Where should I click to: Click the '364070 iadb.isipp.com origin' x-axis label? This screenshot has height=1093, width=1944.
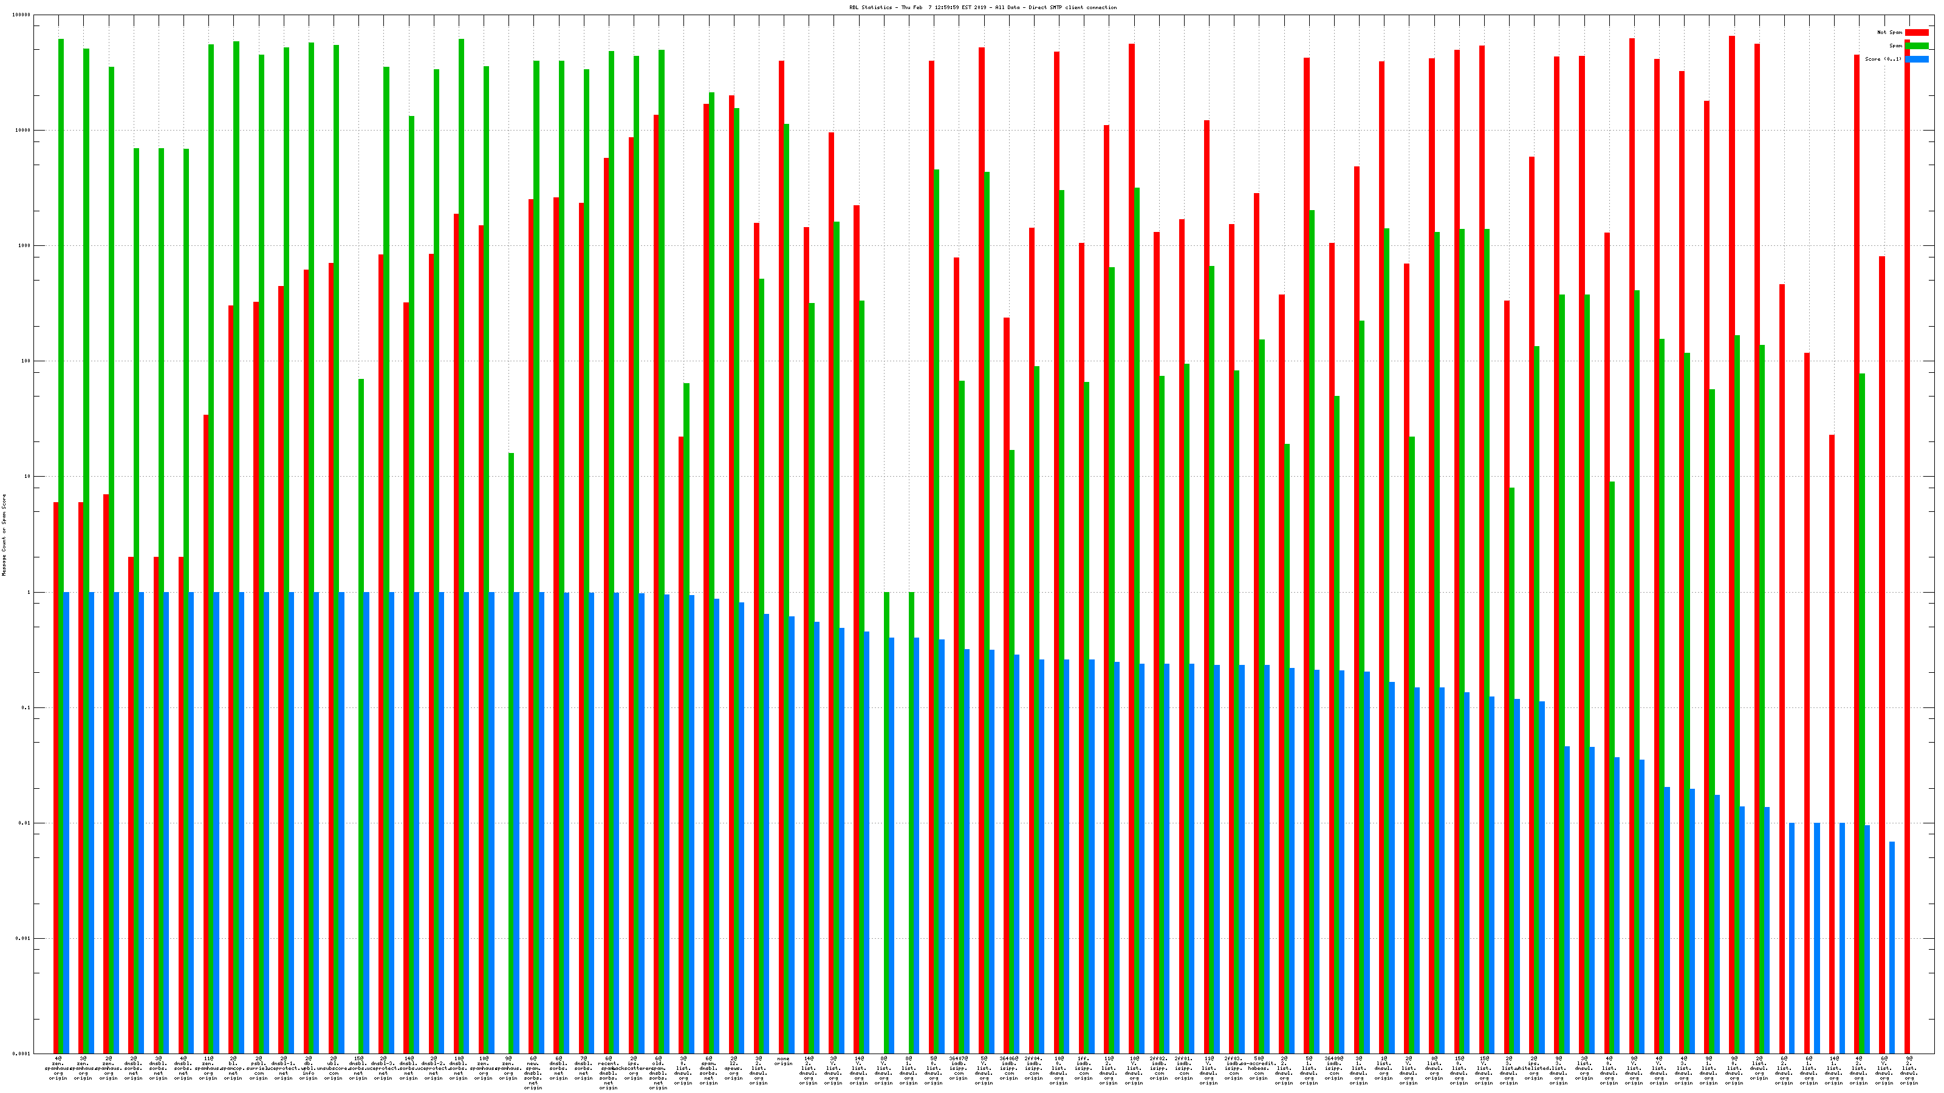coord(959,1068)
